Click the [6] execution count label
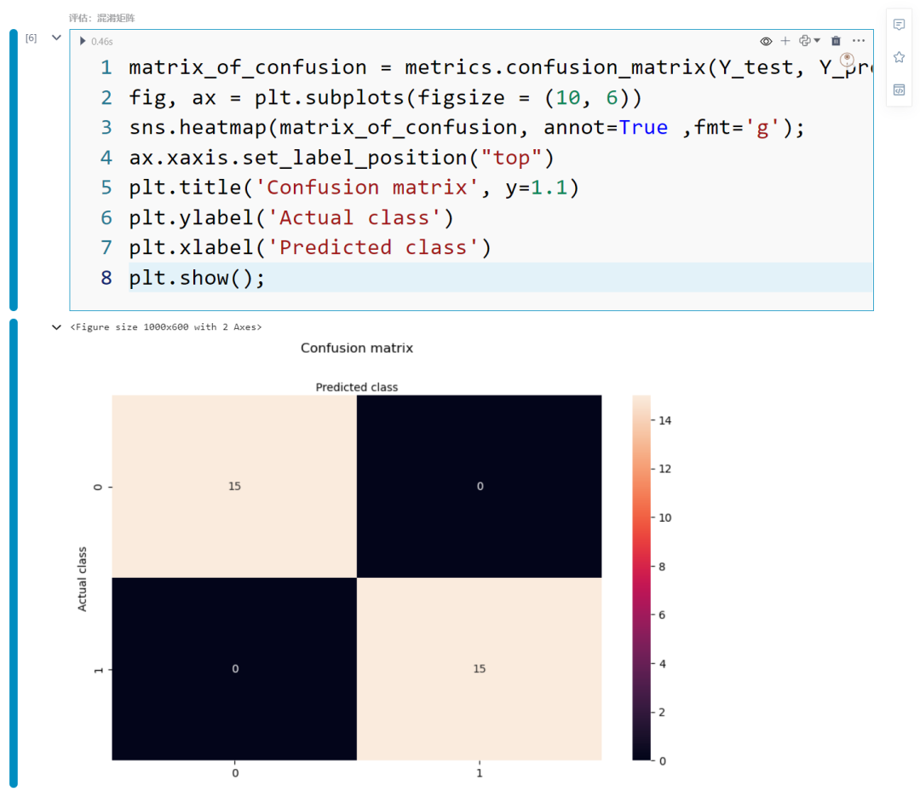920x803 pixels. (32, 38)
